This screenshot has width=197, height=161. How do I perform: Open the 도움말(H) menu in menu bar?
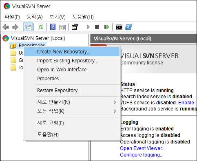click(83, 17)
